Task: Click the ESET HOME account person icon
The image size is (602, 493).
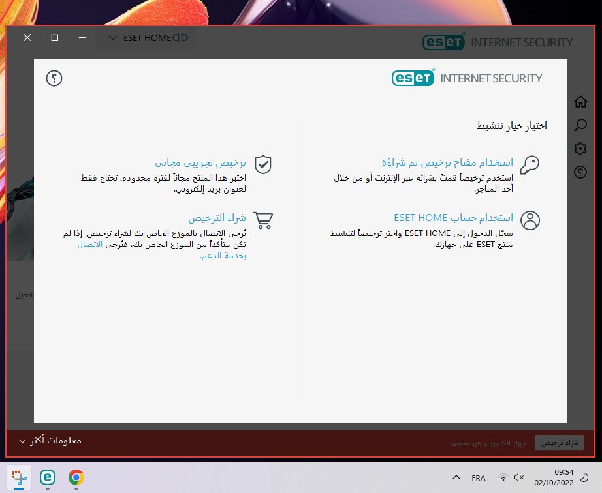Action: (530, 220)
